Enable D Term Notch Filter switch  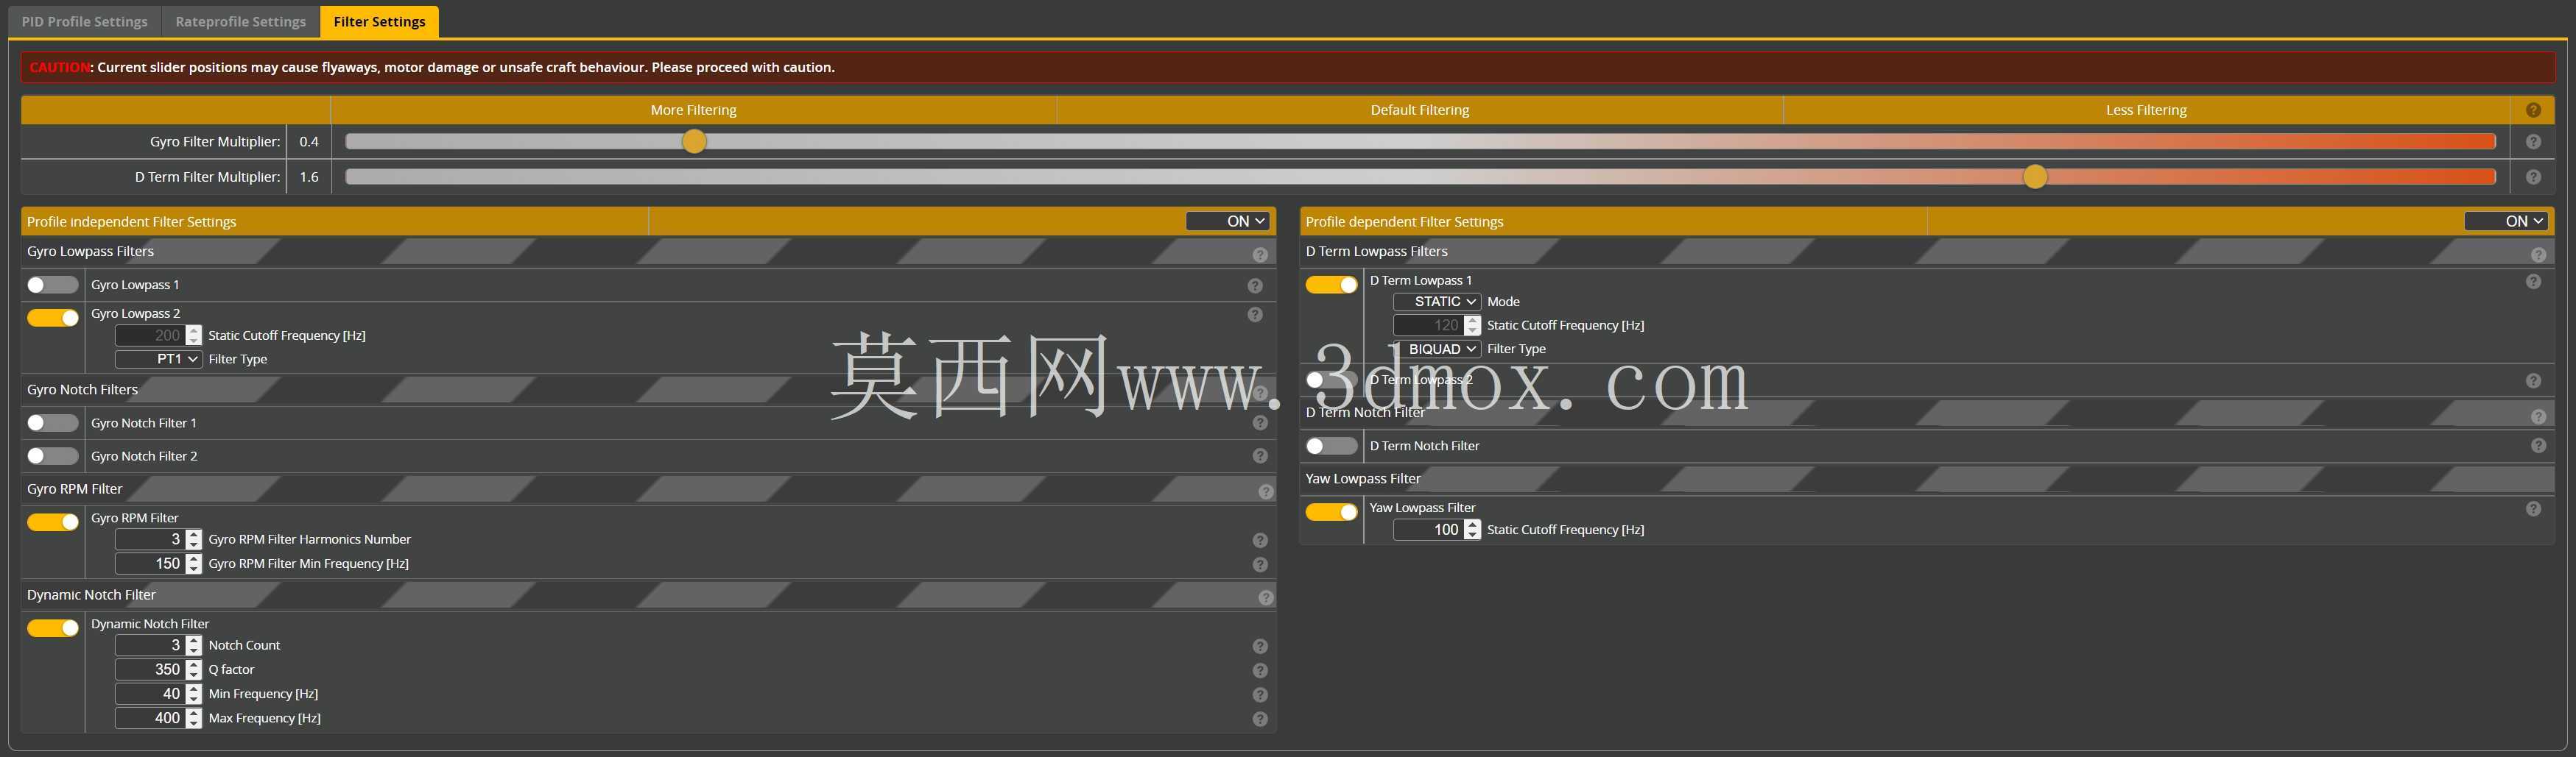[1331, 445]
